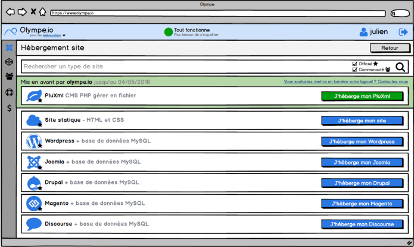
Task: Select the Magento row title
Action: pyautogui.click(x=57, y=203)
